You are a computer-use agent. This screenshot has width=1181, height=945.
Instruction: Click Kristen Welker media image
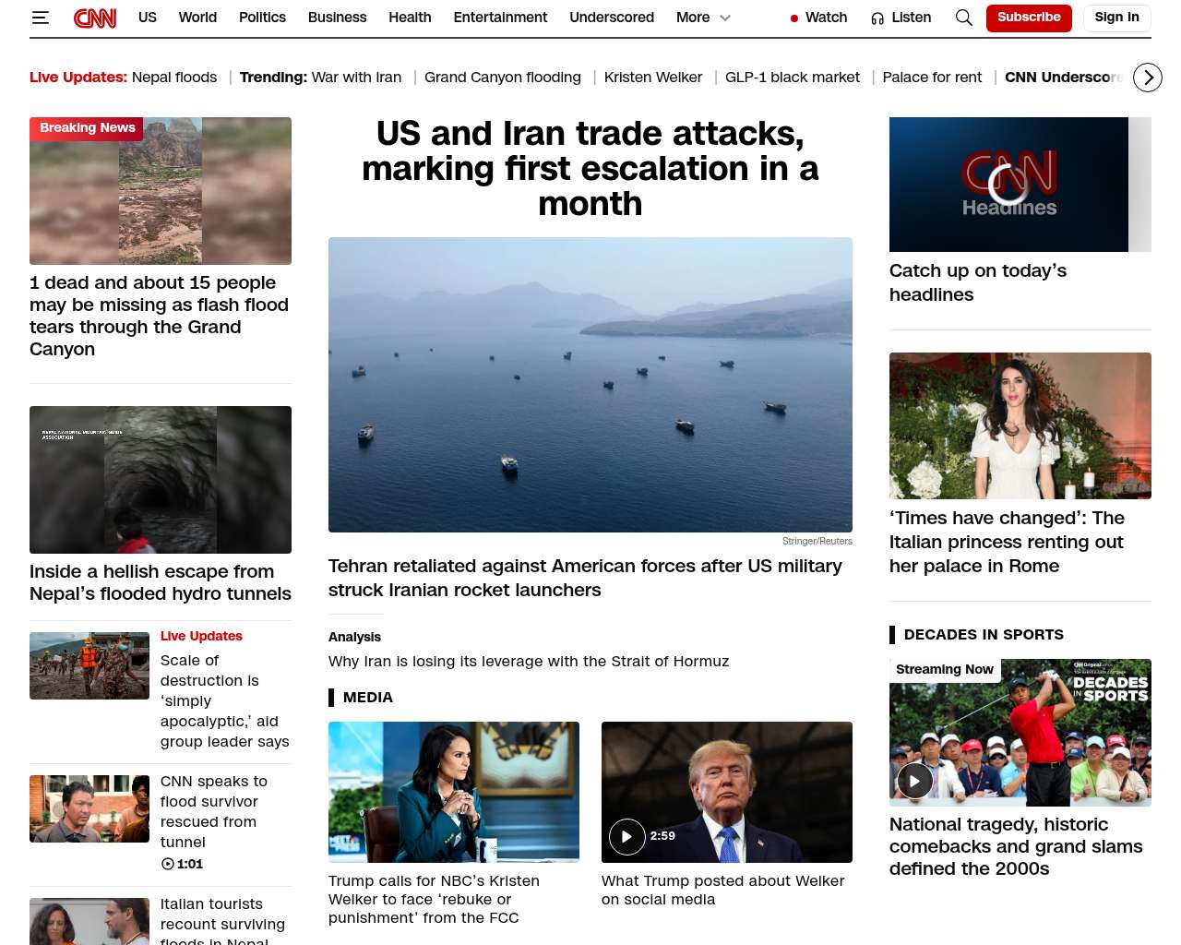pos(454,792)
